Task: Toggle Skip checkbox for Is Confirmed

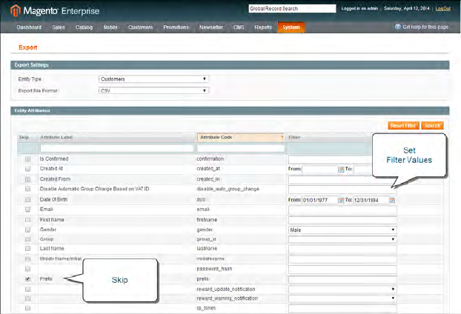Action: coord(27,159)
